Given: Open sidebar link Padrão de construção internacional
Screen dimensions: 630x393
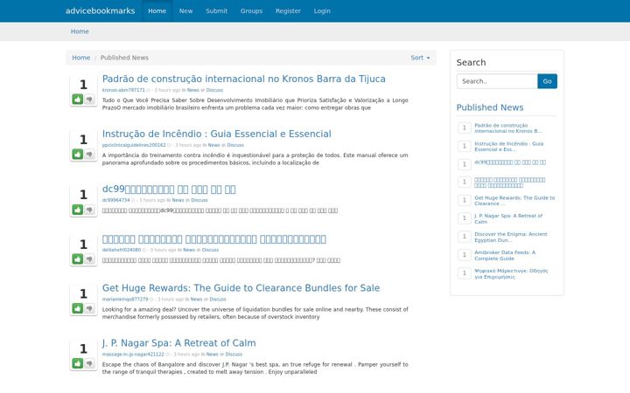Looking at the screenshot, I should click(508, 128).
